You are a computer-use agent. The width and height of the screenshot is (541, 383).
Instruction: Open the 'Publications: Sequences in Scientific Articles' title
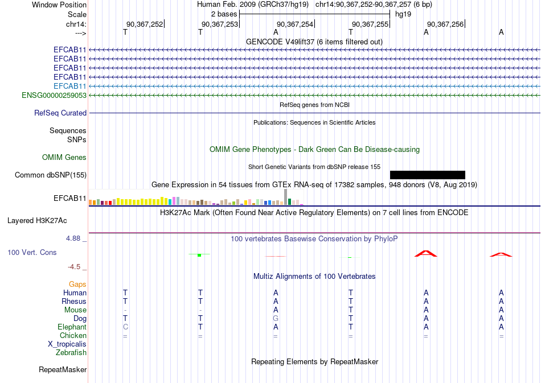(314, 122)
